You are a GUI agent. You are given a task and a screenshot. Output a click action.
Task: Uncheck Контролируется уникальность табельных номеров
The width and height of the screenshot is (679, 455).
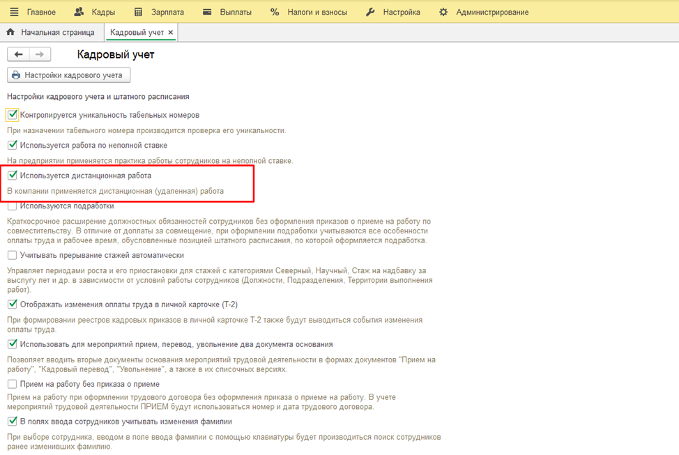(13, 115)
